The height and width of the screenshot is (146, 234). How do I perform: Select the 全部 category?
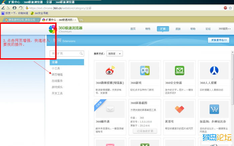click(x=67, y=62)
